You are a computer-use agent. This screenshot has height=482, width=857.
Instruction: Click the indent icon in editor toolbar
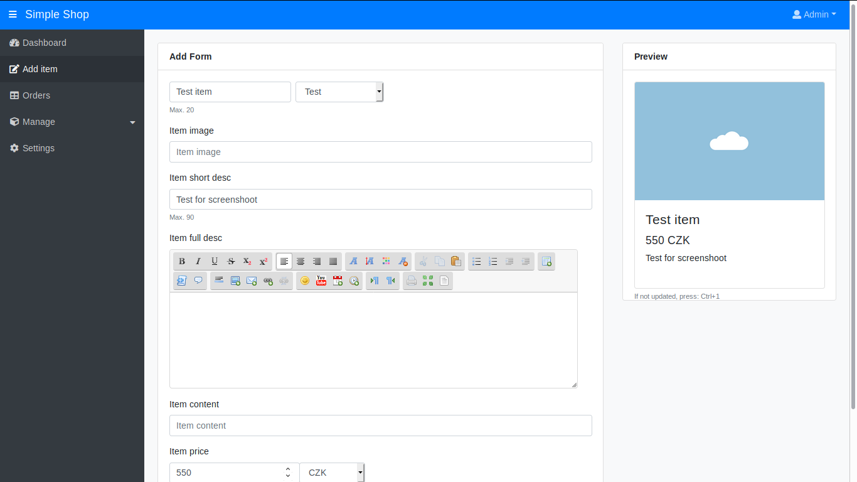pyautogui.click(x=509, y=261)
